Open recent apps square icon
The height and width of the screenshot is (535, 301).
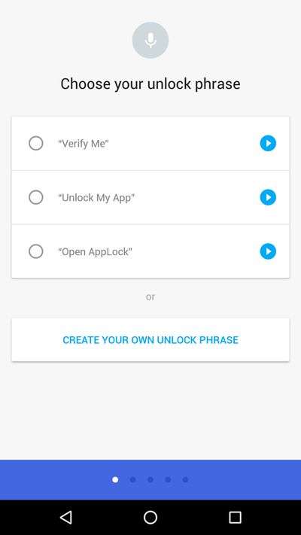tap(235, 517)
